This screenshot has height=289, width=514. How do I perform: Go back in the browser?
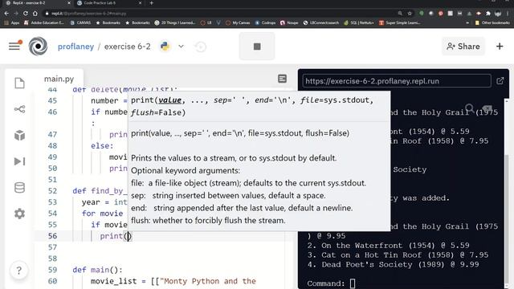click(6, 14)
